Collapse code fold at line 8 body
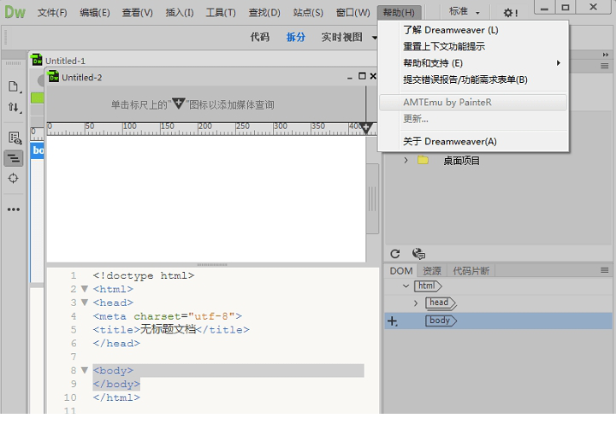The height and width of the screenshot is (430, 616). tap(85, 370)
